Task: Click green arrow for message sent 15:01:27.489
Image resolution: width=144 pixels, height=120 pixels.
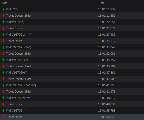Action: 3,35
